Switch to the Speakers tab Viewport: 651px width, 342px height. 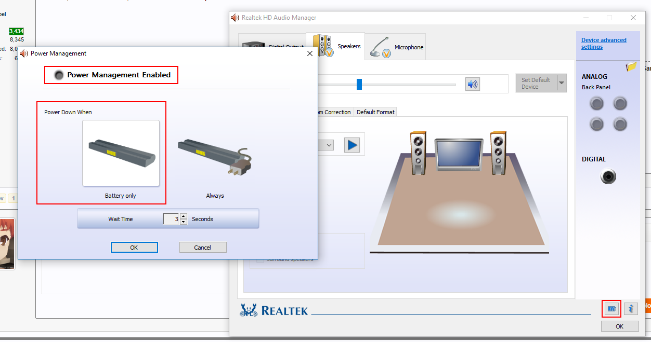(335, 46)
